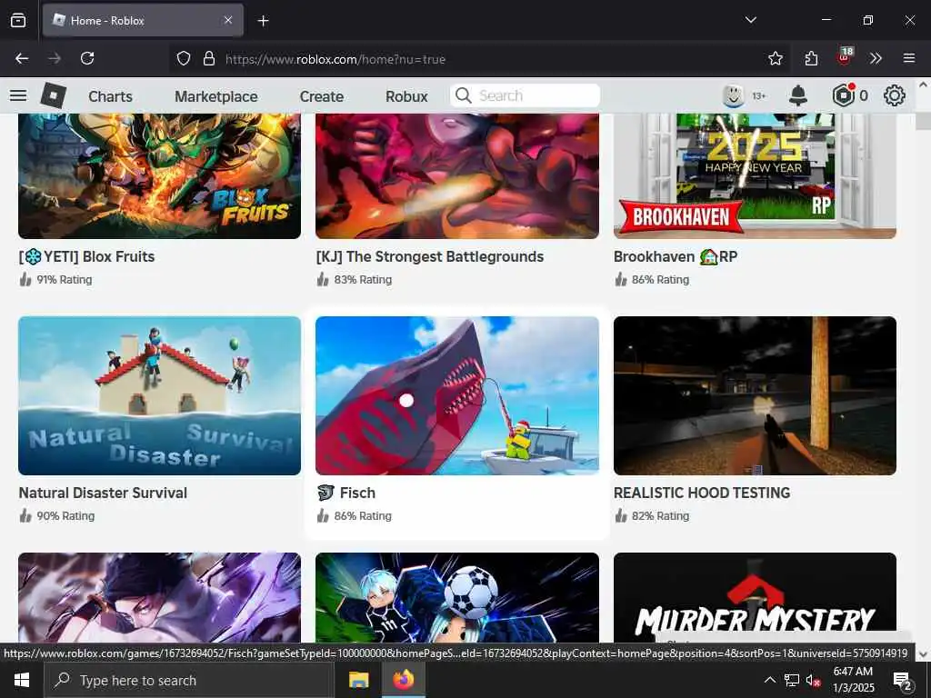Open the Create section
This screenshot has height=698, width=931.
click(x=321, y=96)
